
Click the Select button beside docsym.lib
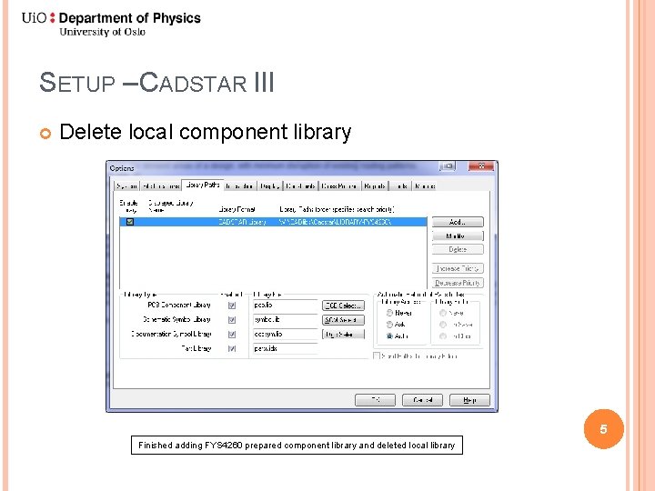point(343,334)
